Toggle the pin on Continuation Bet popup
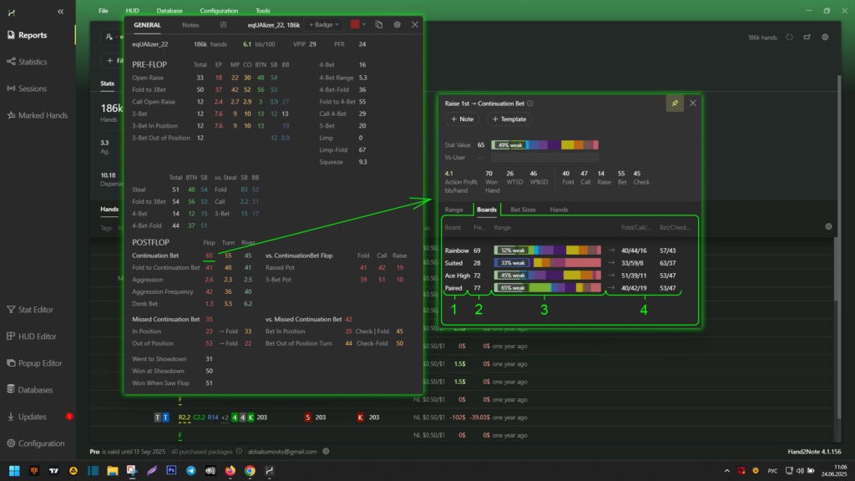Viewport: 855px width, 481px height. [674, 103]
